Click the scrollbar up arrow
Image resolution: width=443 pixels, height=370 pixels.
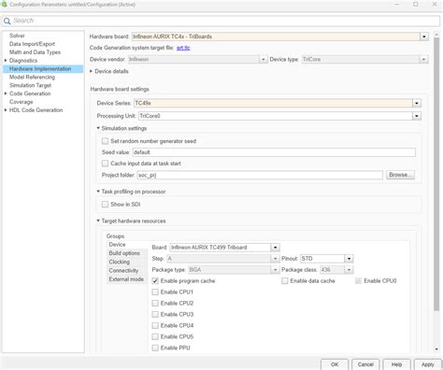click(436, 34)
